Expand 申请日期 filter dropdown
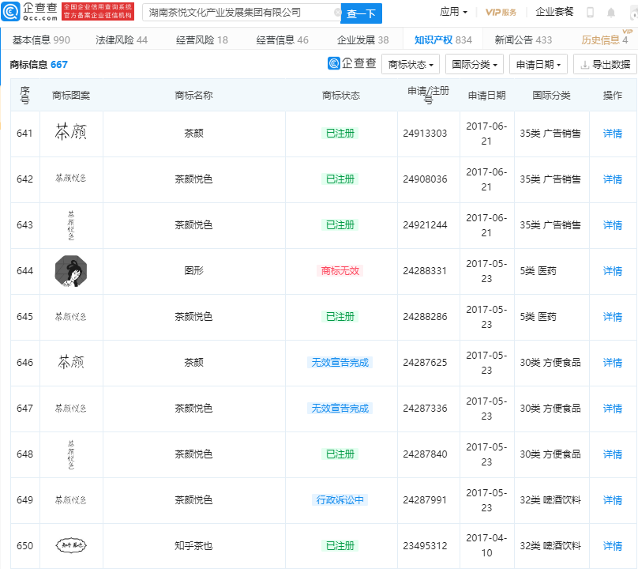638x569 pixels. pyautogui.click(x=539, y=64)
